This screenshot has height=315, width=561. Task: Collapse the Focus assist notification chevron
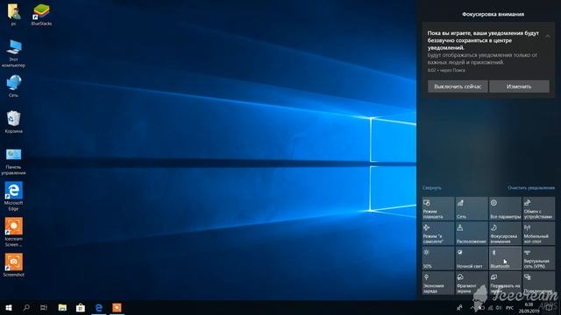click(x=547, y=36)
